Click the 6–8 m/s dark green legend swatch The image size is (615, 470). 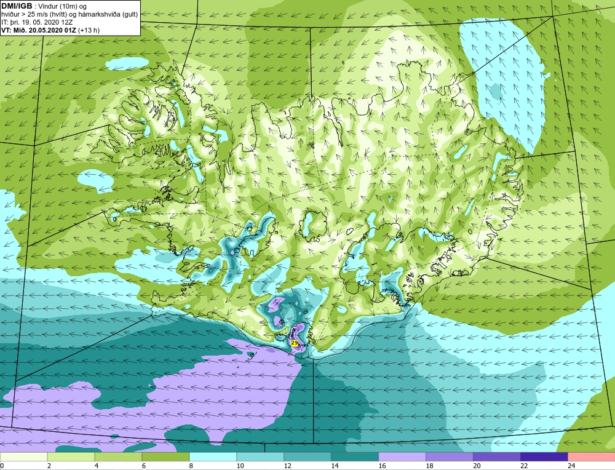165,456
